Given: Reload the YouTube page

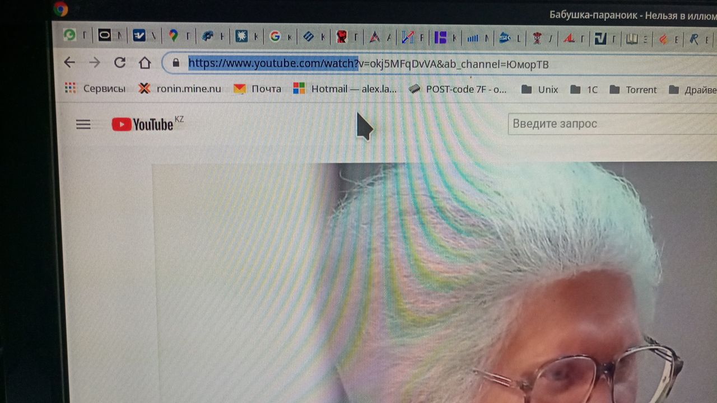Looking at the screenshot, I should tap(119, 63).
